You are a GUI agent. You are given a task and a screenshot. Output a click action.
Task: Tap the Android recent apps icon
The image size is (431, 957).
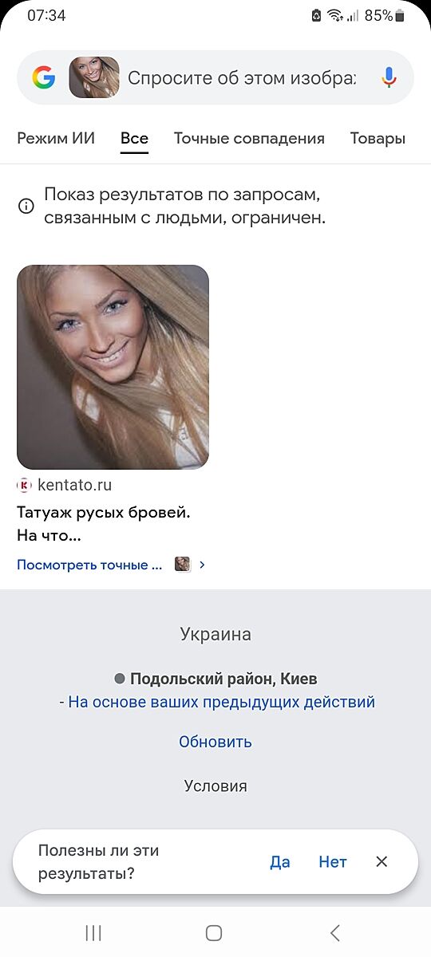tap(93, 933)
